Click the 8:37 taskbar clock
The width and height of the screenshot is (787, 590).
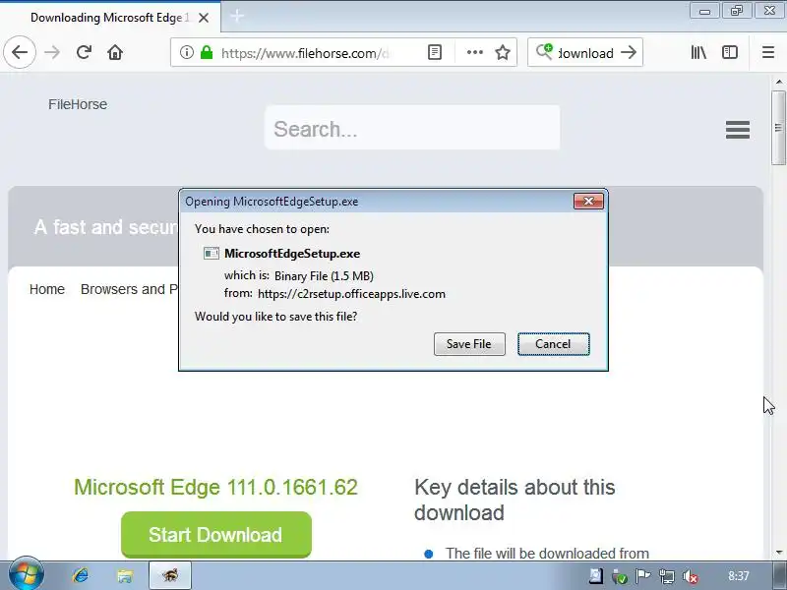[x=739, y=576]
